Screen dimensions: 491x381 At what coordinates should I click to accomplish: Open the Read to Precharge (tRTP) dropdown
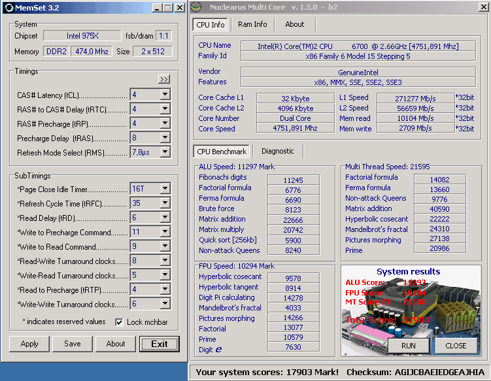[165, 290]
